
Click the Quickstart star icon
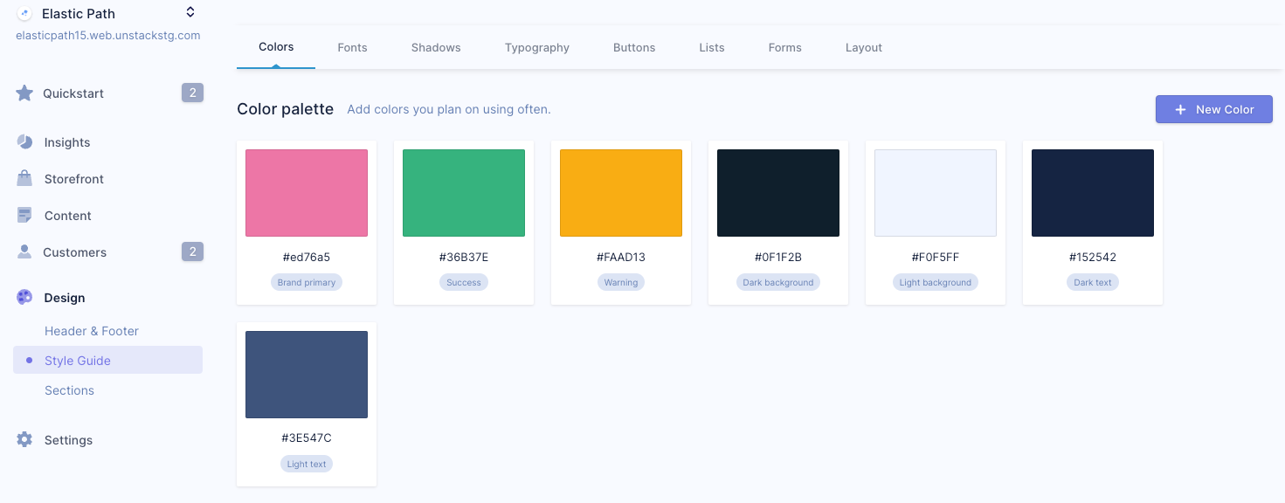[x=24, y=93]
